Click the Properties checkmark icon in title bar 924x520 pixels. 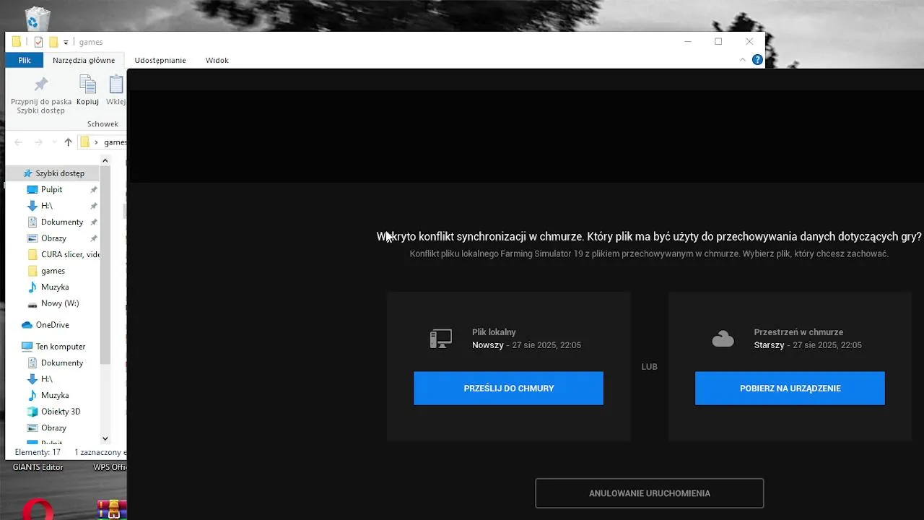(x=38, y=42)
